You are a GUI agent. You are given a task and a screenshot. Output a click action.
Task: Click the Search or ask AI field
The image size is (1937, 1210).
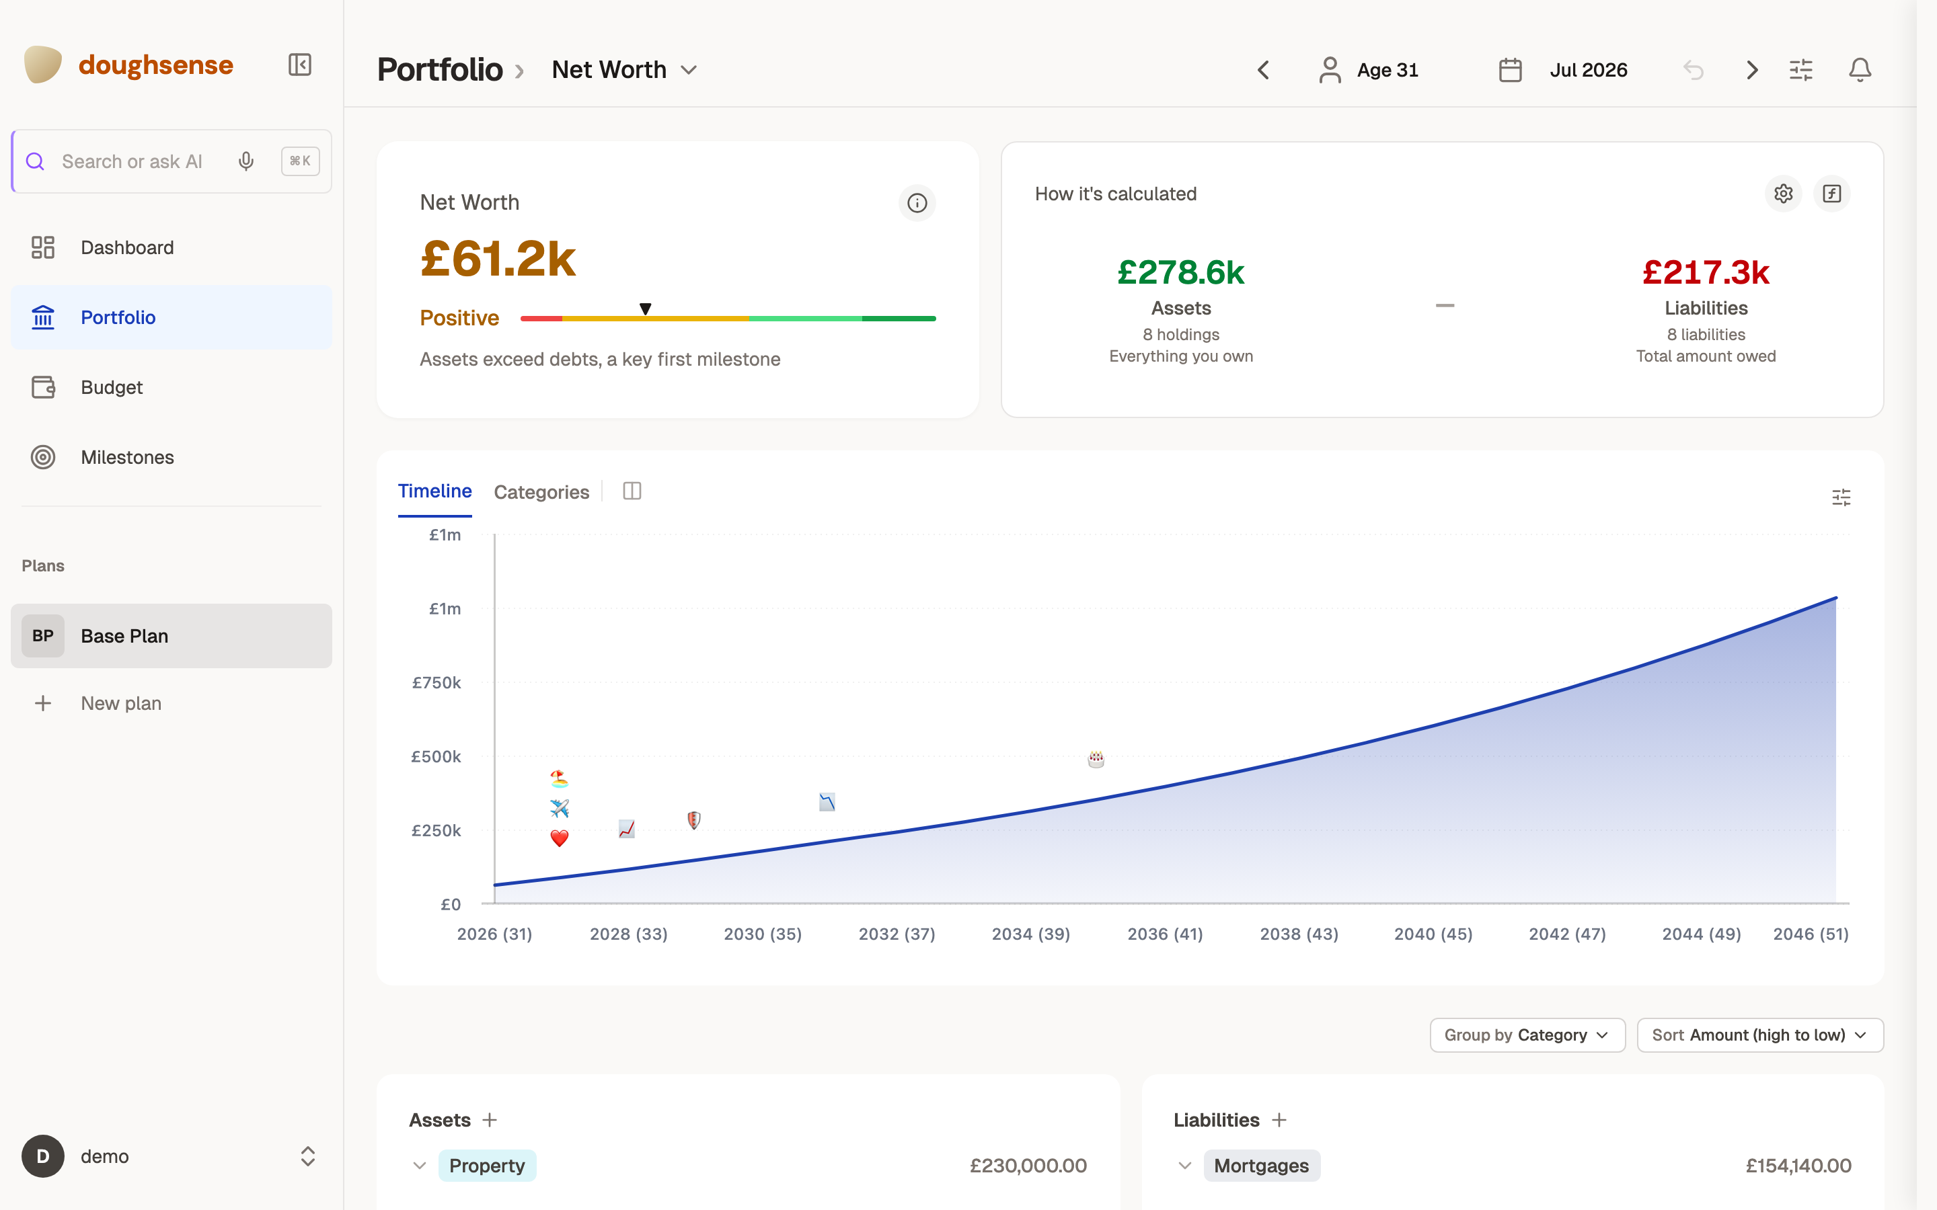point(172,161)
